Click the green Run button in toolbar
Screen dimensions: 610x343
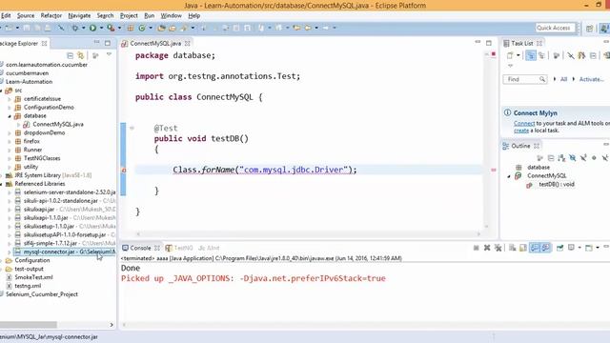[x=93, y=28]
